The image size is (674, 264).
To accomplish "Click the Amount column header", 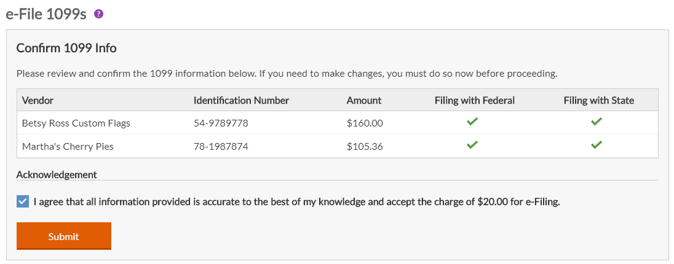I will (x=364, y=101).
